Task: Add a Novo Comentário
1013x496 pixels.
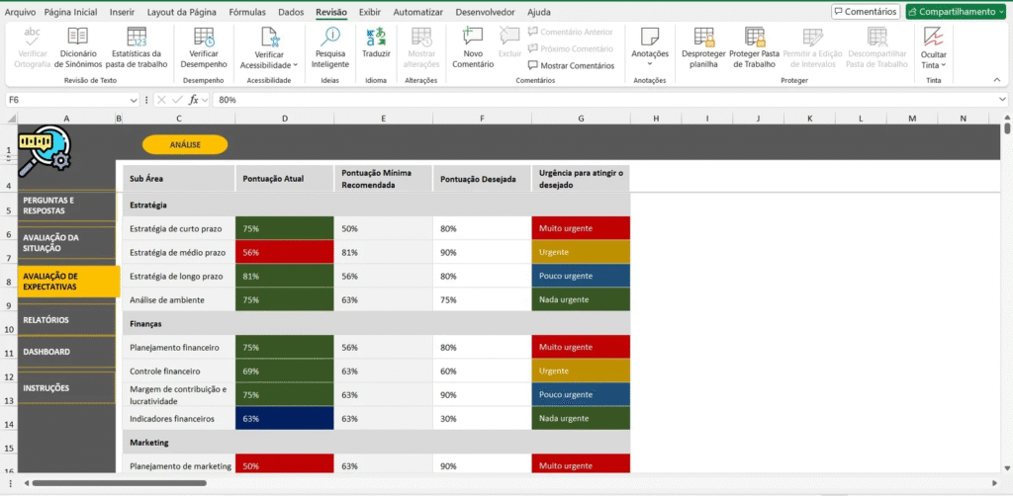Action: 473,47
